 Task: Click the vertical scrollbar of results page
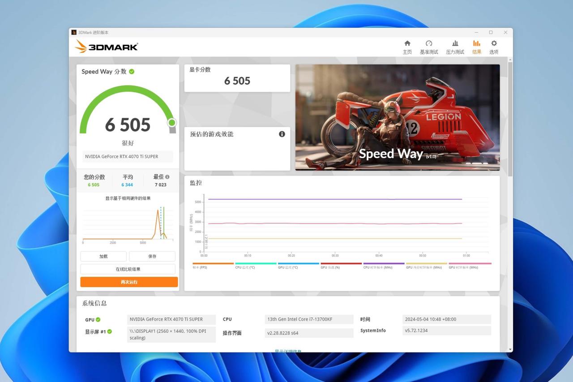pyautogui.click(x=510, y=119)
